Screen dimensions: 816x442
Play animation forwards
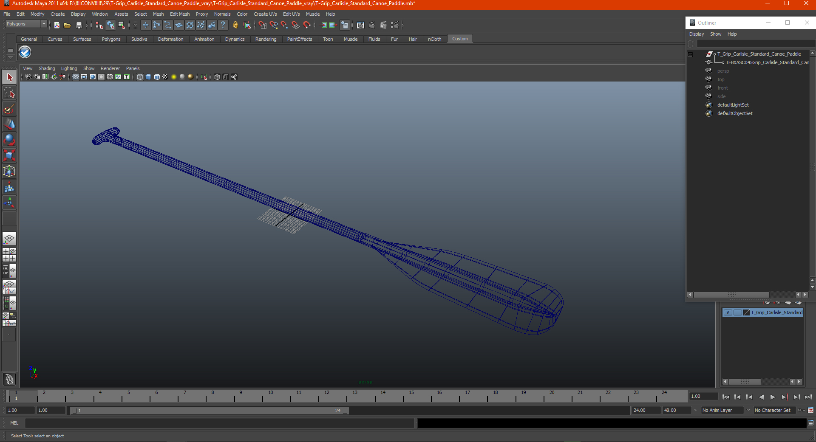click(x=773, y=397)
